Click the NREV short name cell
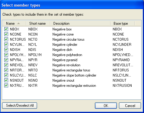The image size is (144, 113). coord(33,65)
